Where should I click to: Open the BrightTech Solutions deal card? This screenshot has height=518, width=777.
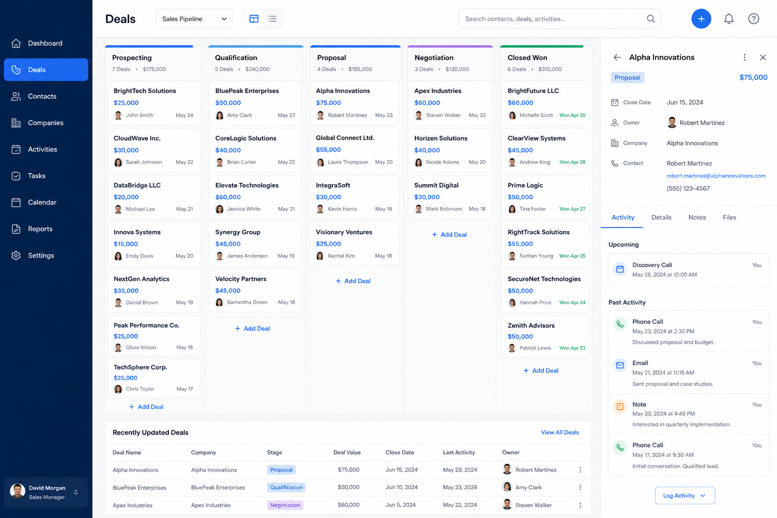tap(154, 103)
